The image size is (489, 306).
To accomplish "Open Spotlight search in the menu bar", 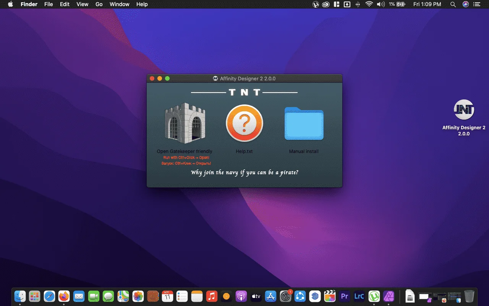I will coord(453,4).
